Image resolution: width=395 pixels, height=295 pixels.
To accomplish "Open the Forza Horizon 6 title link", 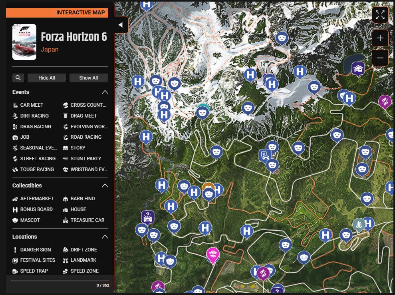I will pos(74,37).
